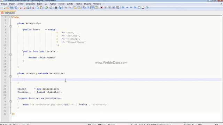
Task: Collapse listele function fold at line 13
Action: coord(10,55)
